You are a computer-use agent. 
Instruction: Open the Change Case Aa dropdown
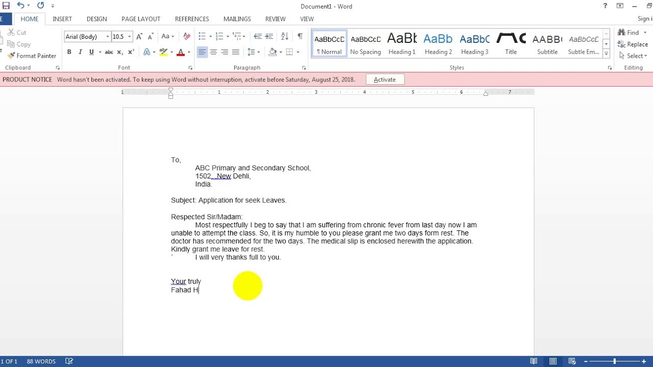[x=168, y=37]
